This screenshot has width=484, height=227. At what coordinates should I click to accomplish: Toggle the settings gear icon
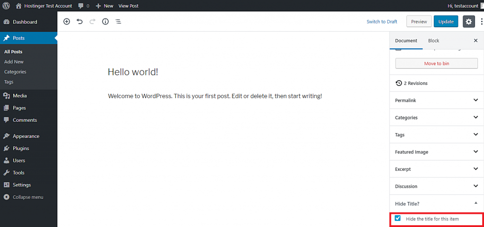pos(468,22)
